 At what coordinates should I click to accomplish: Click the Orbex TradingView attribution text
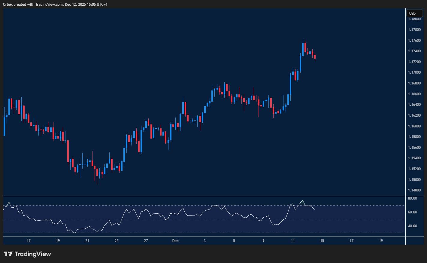(55, 4)
